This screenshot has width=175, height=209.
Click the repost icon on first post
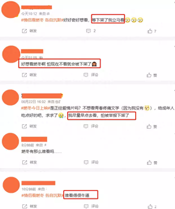click(24, 31)
